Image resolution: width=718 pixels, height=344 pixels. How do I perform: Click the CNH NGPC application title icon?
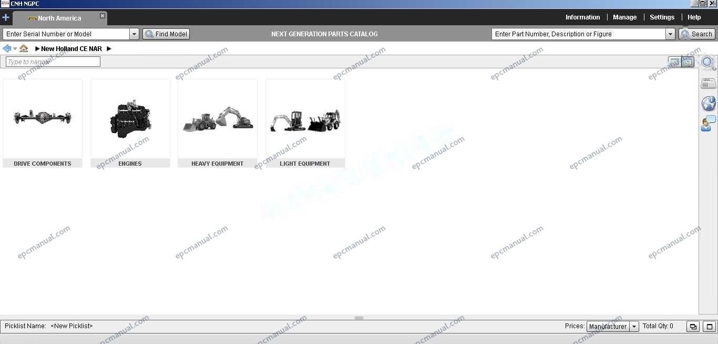tap(5, 4)
